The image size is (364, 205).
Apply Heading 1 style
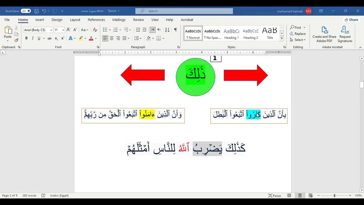pyautogui.click(x=231, y=34)
